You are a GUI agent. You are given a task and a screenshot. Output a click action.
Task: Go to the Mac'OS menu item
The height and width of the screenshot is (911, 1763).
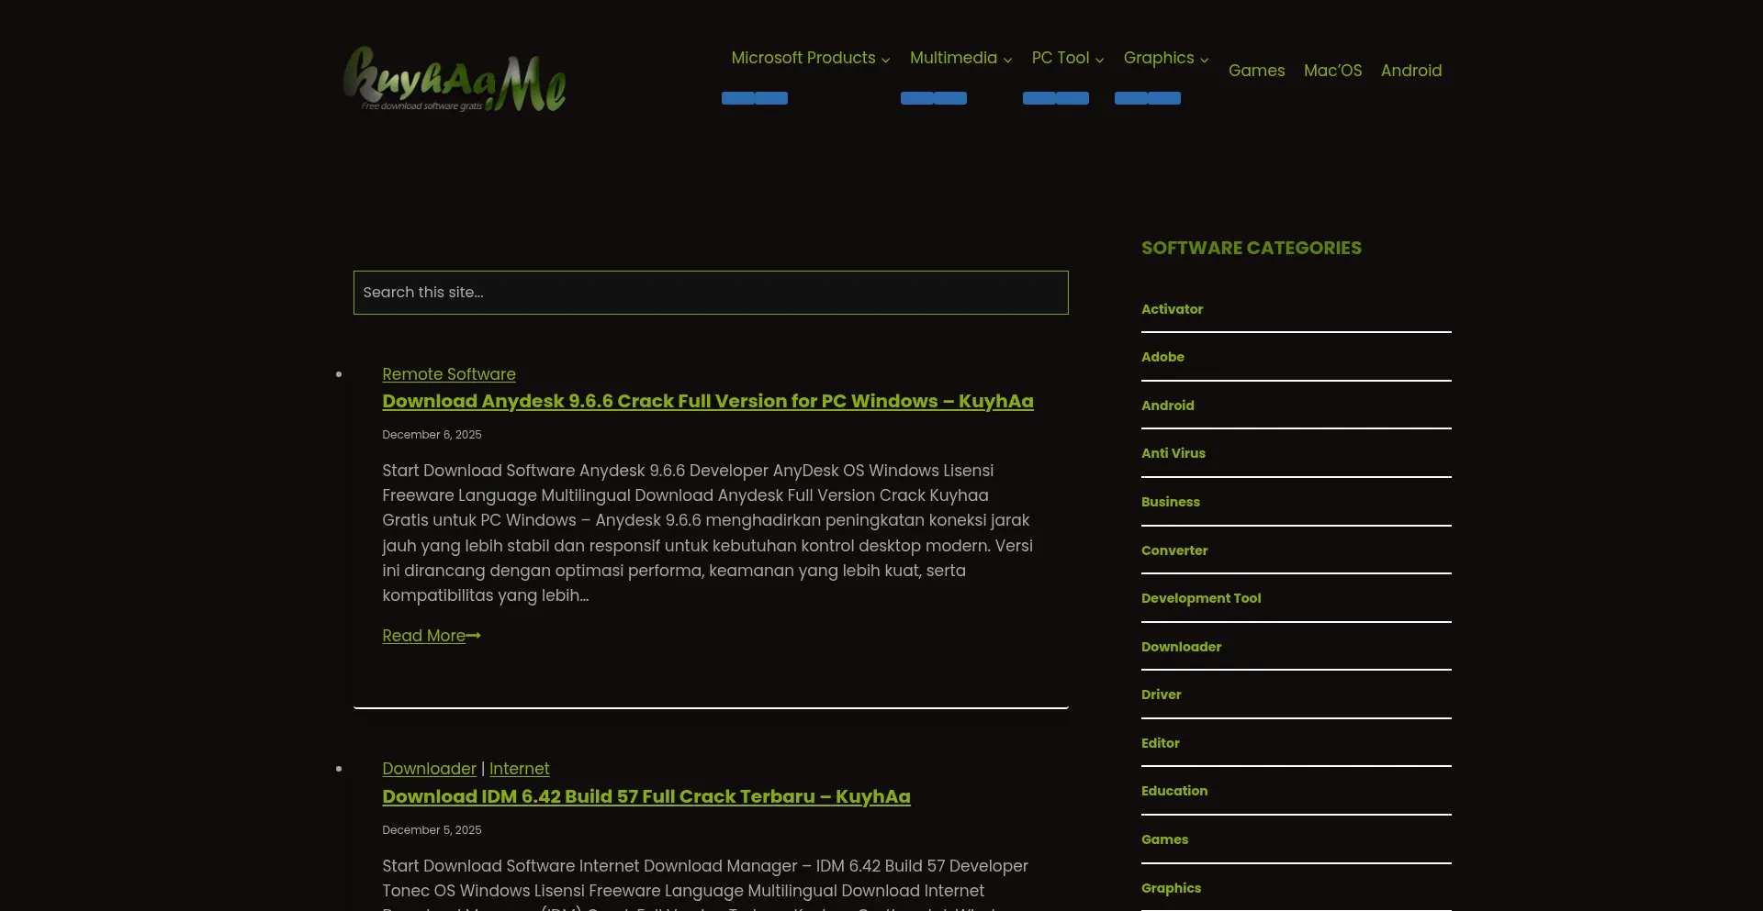pyautogui.click(x=1332, y=71)
